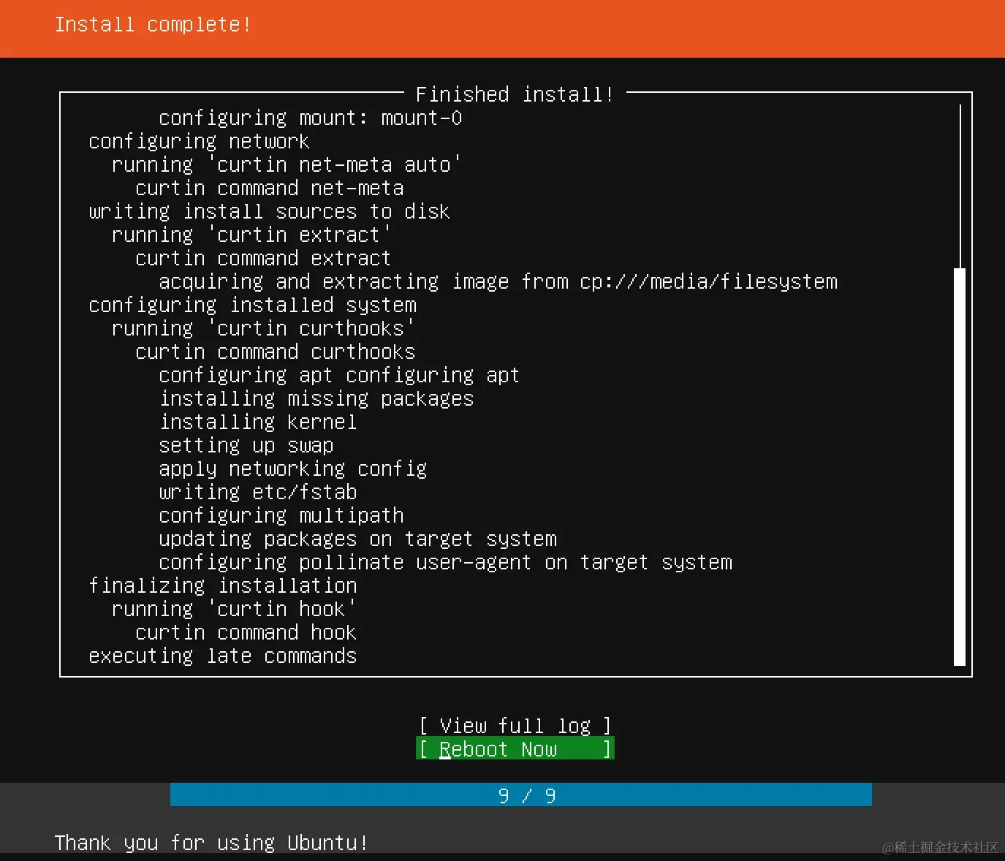Click the 'finalizing installation' log line
Viewport: 1005px width, 861px height.
[223, 585]
